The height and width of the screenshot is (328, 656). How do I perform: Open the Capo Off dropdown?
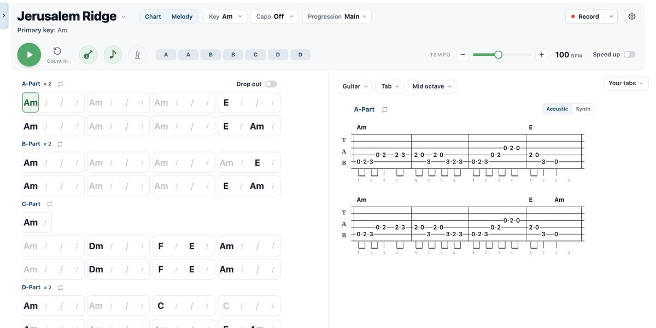[x=274, y=16]
